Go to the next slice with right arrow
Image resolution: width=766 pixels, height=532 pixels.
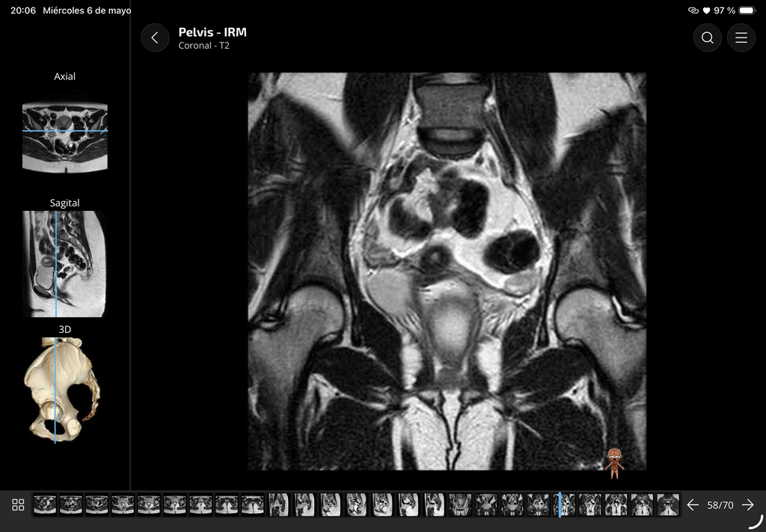(747, 504)
